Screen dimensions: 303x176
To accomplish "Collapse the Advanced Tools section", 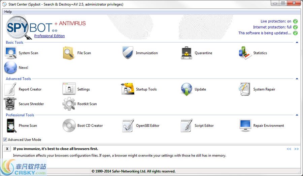I will tap(297, 79).
